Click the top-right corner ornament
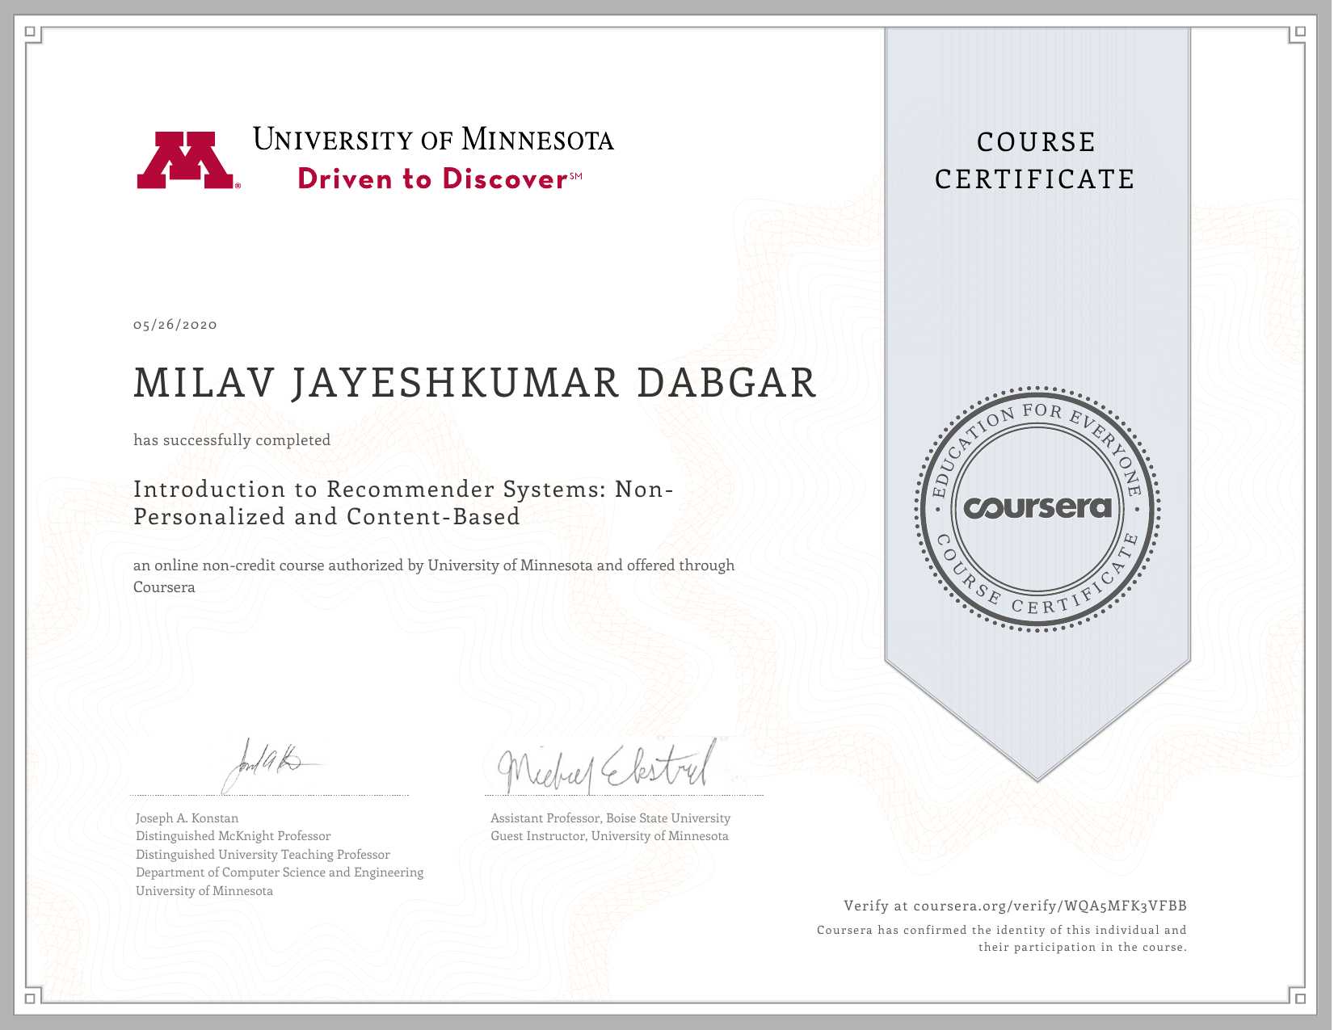This screenshot has width=1334, height=1030. [x=1298, y=33]
